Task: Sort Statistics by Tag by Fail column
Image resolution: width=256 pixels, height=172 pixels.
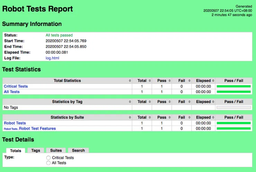Action: point(189,102)
